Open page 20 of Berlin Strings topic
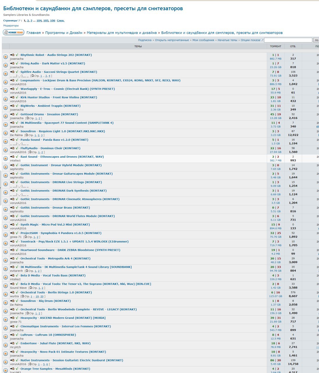This screenshot has width=319, height=373. [x=42, y=296]
